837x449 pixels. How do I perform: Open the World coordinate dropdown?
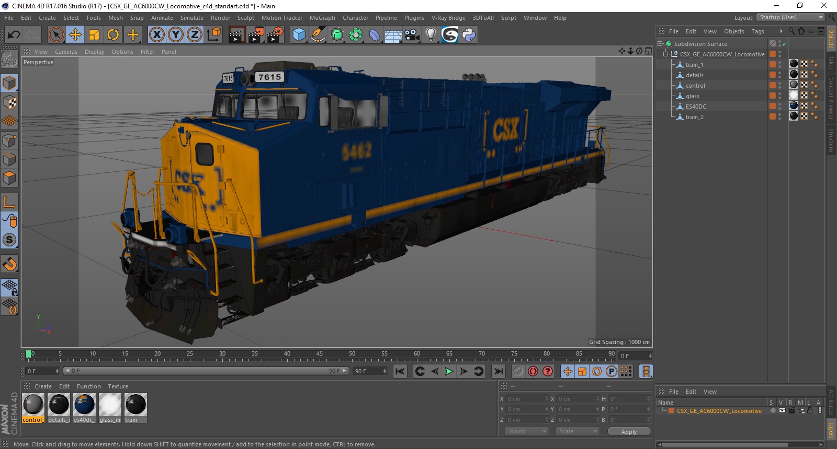pos(527,431)
